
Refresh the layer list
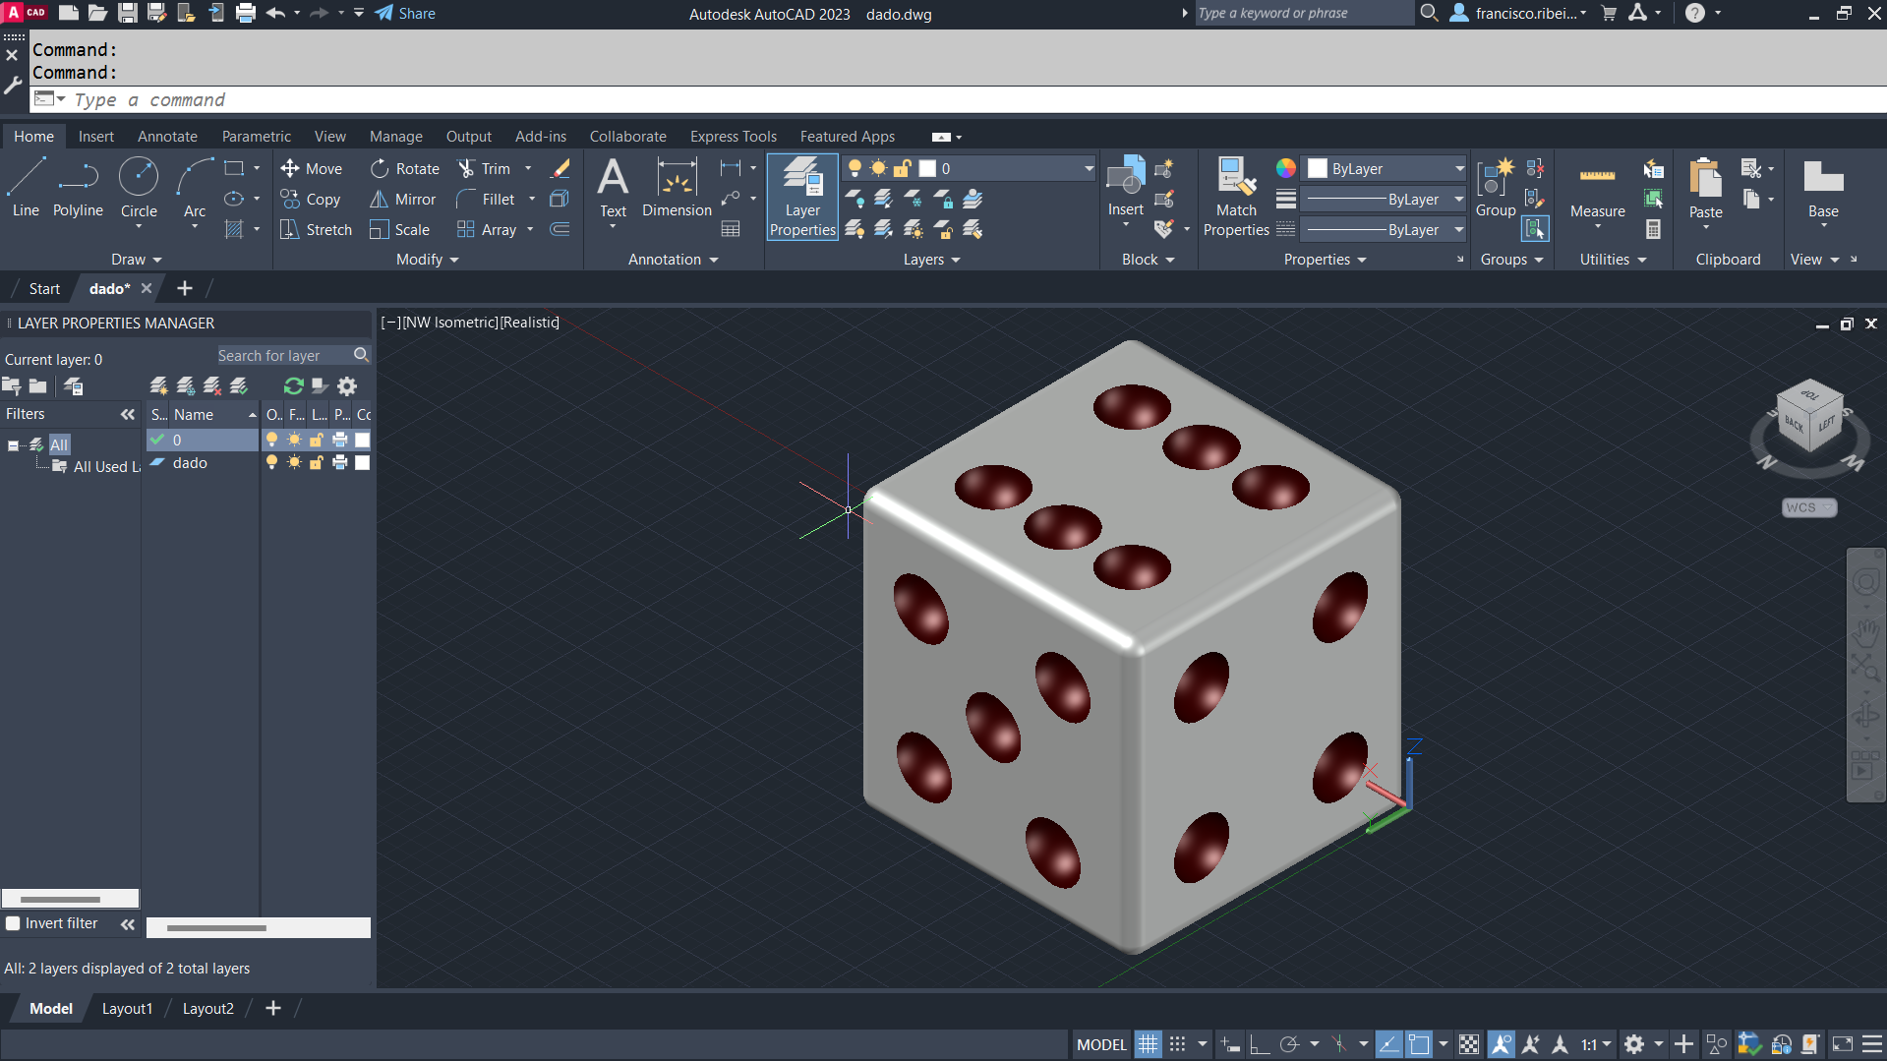(x=293, y=386)
